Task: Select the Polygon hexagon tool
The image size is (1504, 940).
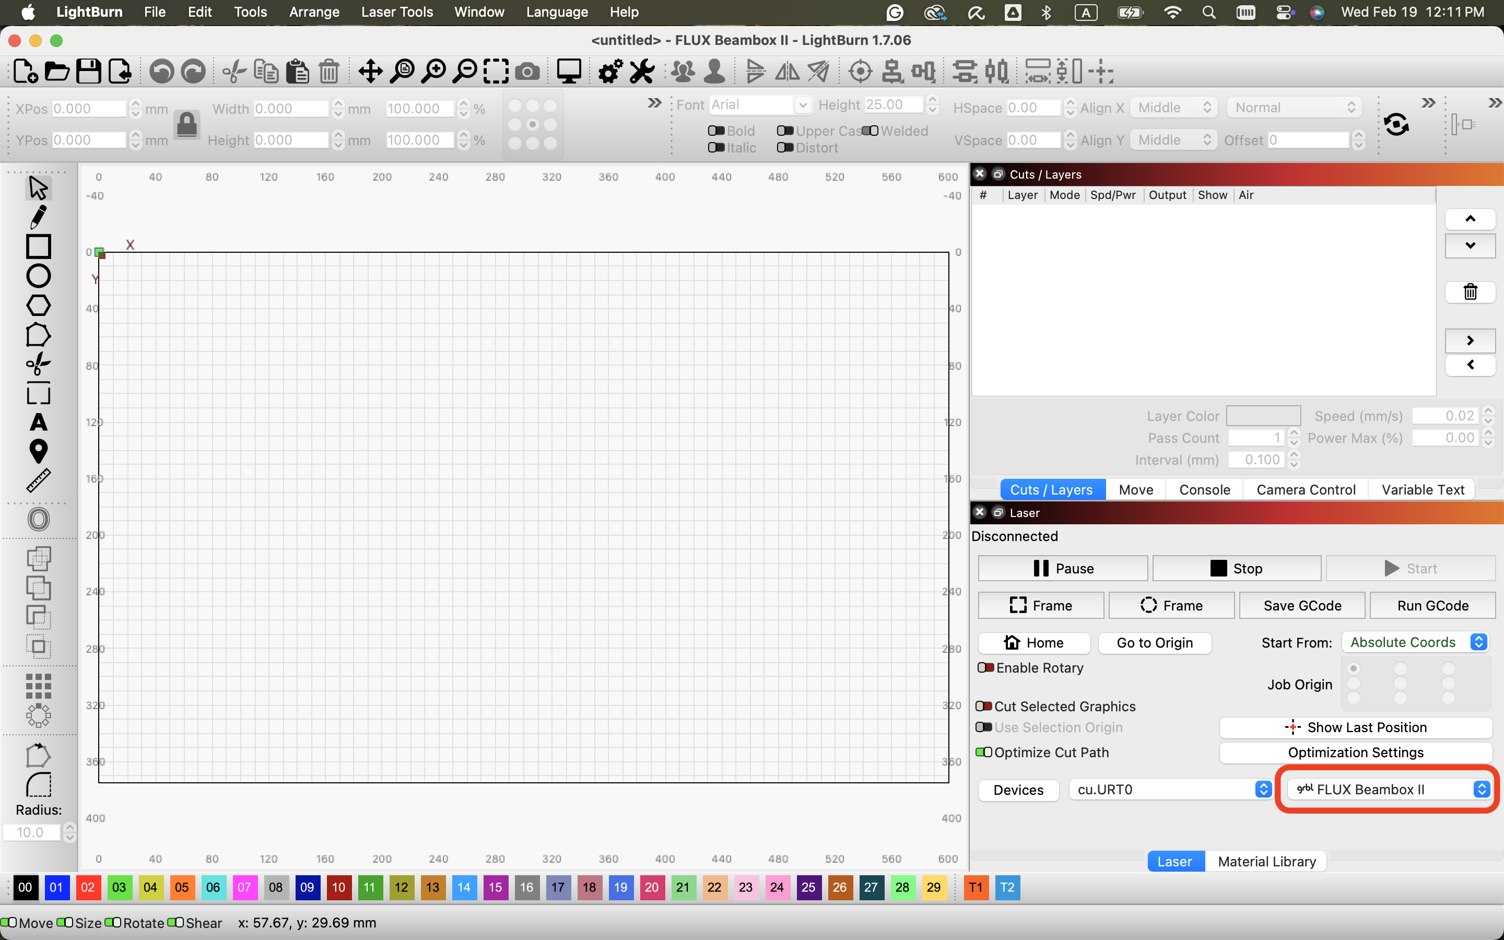Action: click(38, 305)
